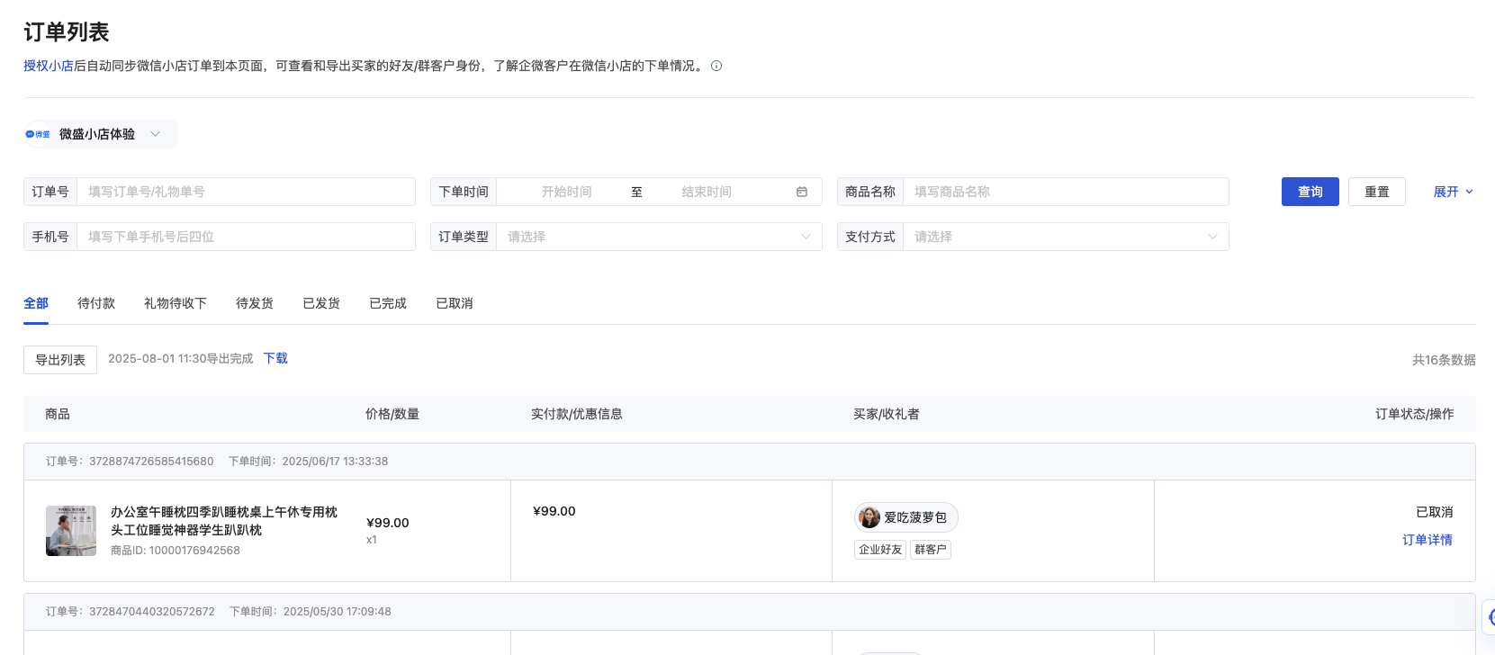Screen dimensions: 1495x655
Task: Click the 办公室午睡枕 product title
Action: (224, 521)
